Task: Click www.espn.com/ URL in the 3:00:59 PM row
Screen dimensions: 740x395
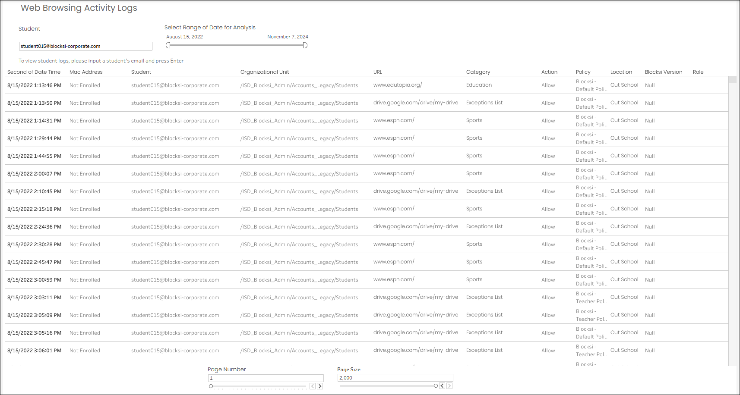Action: pyautogui.click(x=394, y=279)
